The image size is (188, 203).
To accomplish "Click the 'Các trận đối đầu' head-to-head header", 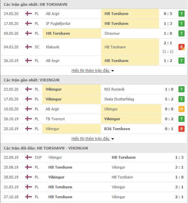I will pos(46,148).
